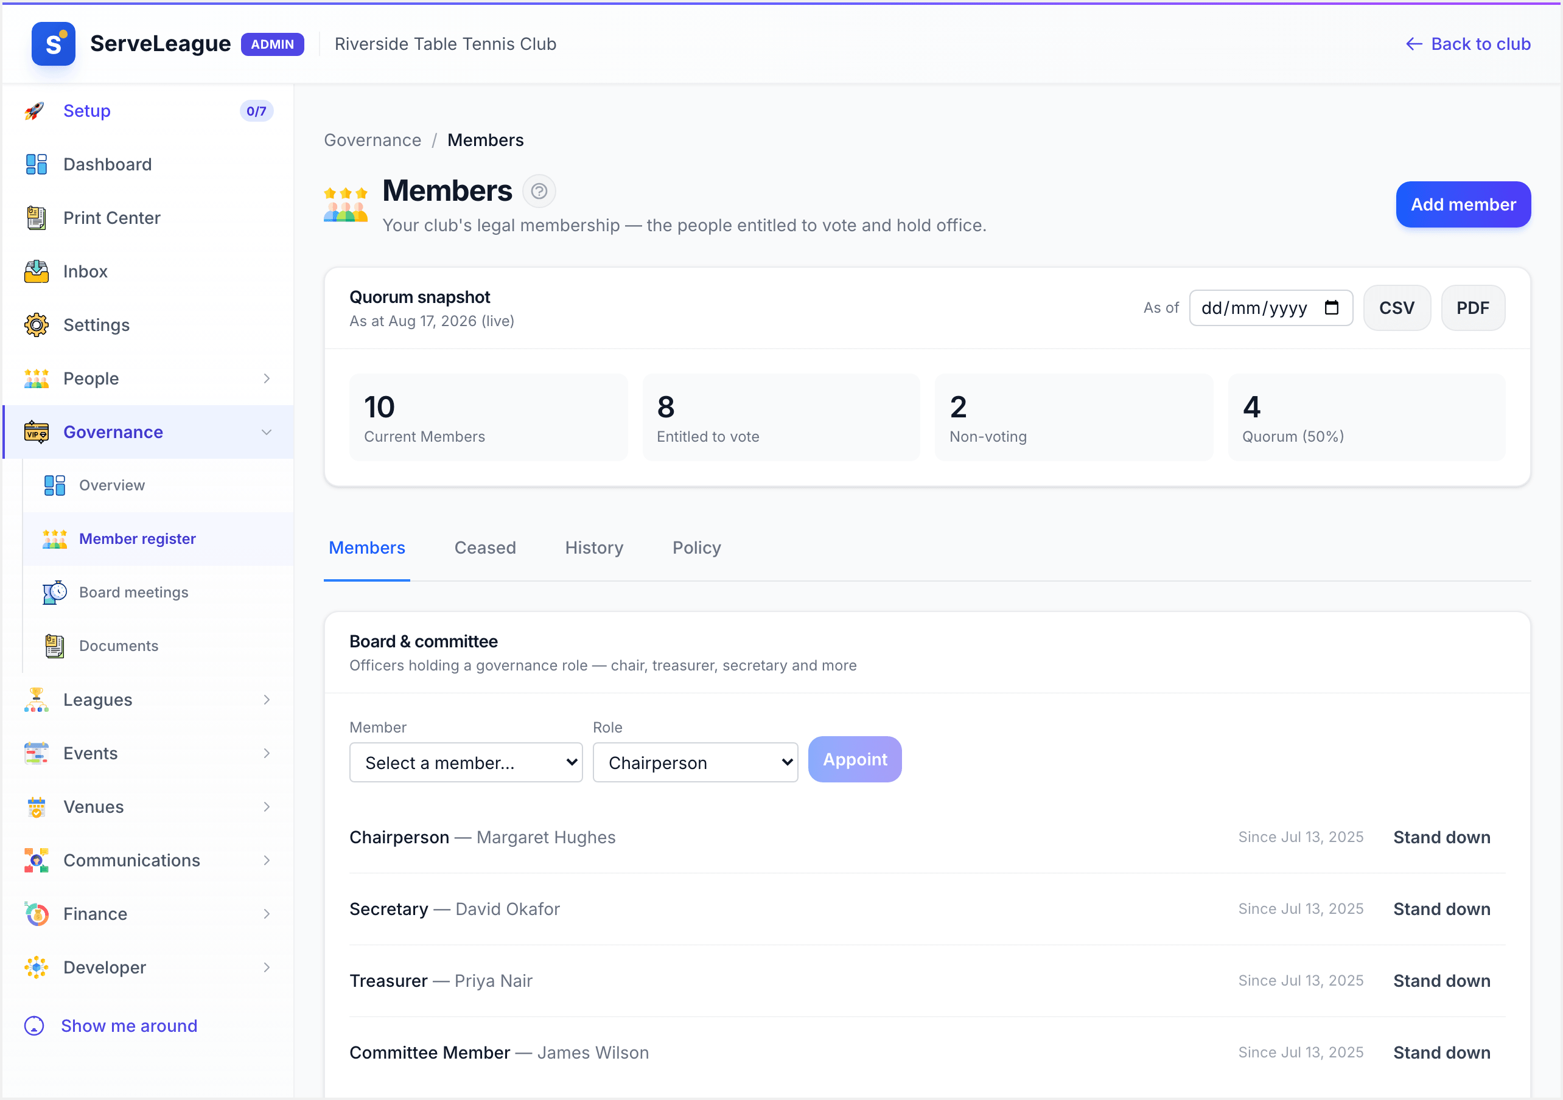The height and width of the screenshot is (1100, 1563).
Task: Open the calendar picker icon in As of field
Action: [1332, 308]
